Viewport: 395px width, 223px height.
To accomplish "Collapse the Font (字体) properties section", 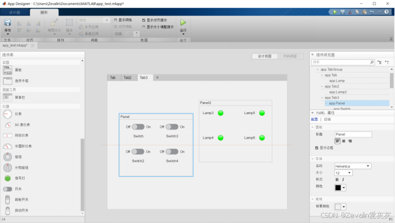I will (313, 159).
